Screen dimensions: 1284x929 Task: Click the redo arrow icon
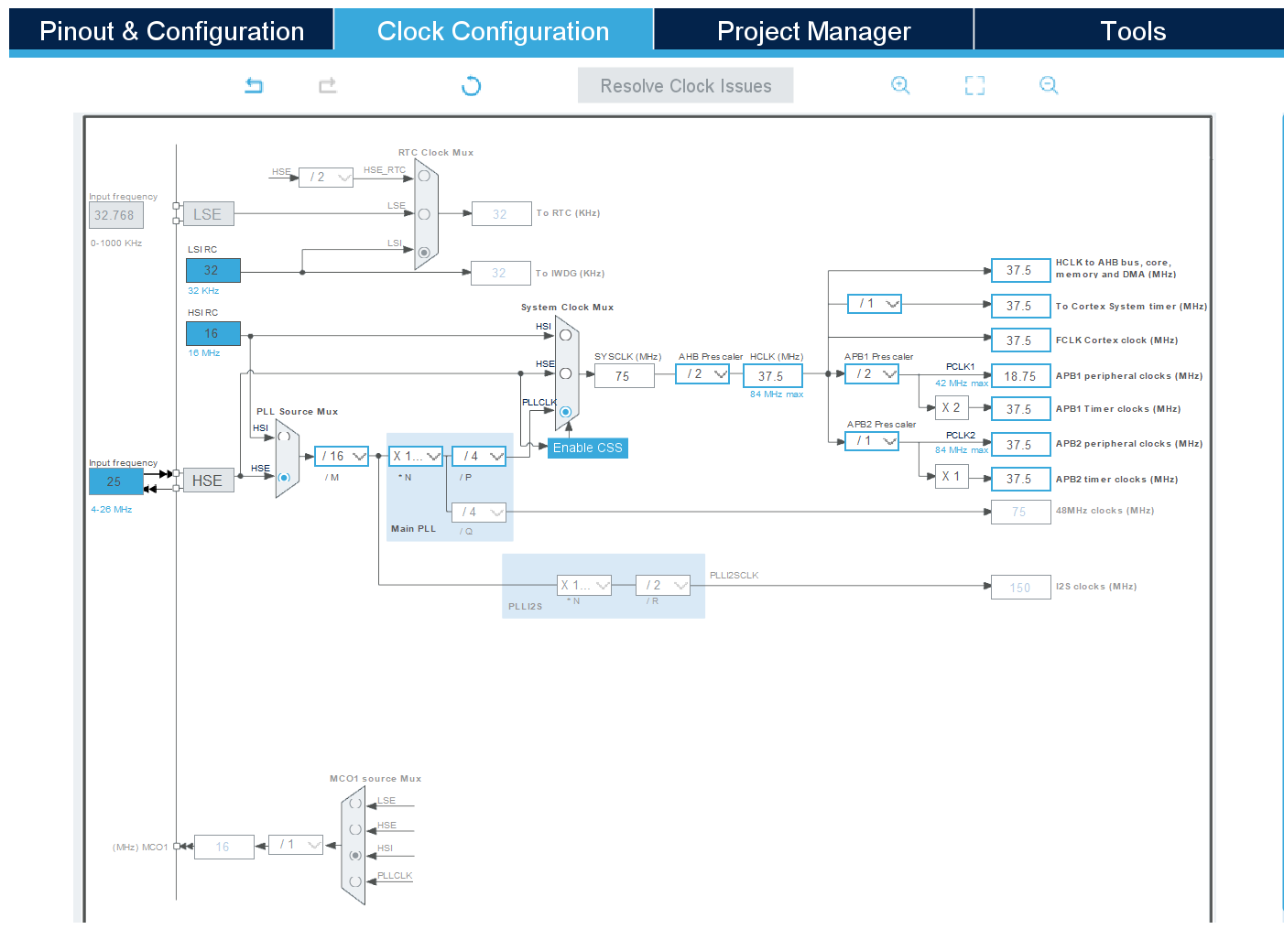327,85
